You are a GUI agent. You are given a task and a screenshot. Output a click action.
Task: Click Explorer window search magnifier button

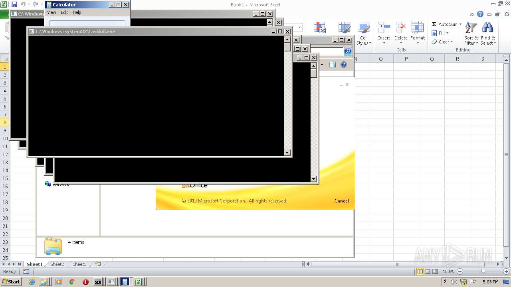pos(348,51)
